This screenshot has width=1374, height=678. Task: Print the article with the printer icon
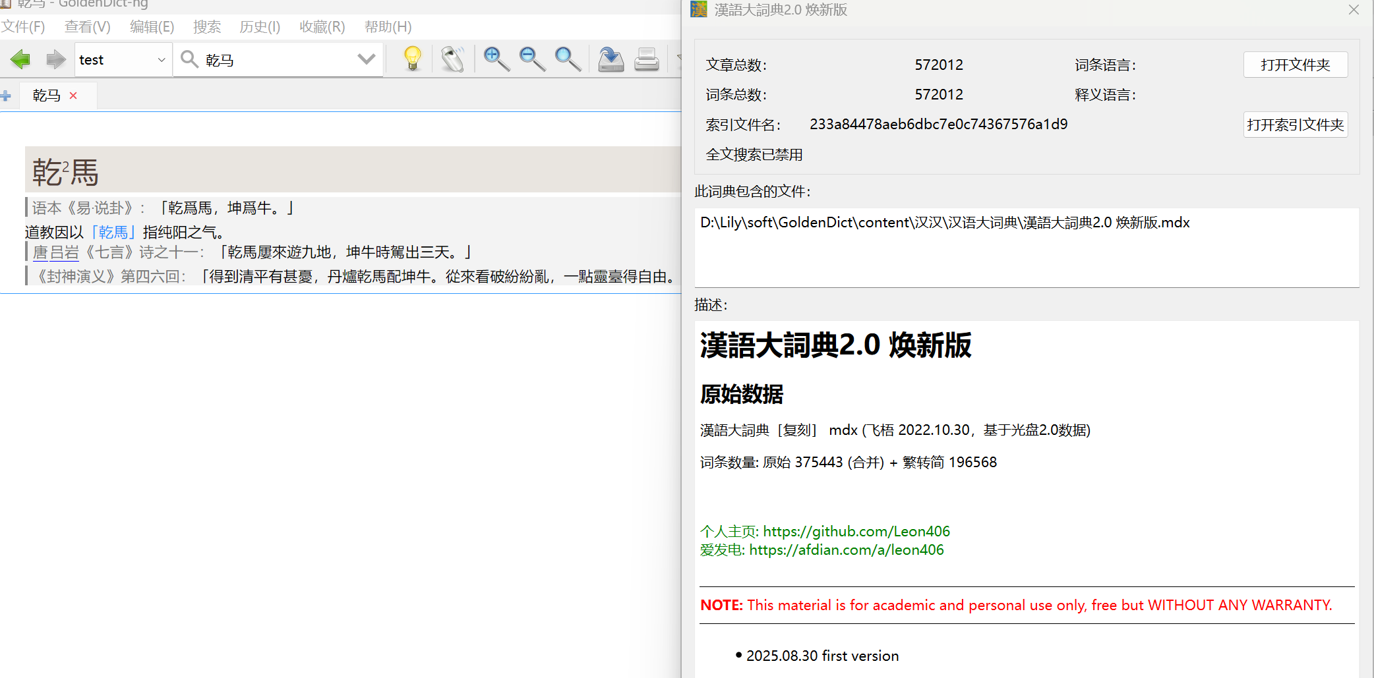pos(647,59)
